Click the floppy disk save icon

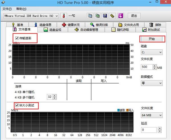105,16
